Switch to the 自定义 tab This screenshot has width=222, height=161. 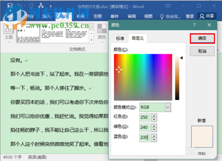point(138,38)
